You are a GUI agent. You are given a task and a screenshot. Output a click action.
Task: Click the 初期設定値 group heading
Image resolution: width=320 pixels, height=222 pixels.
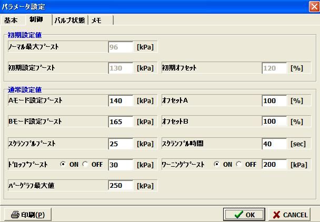[x=25, y=35]
